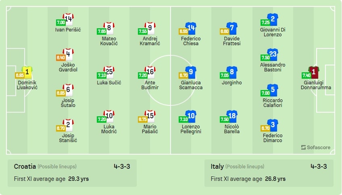Open Andrej Kramarić's player name link
The image size is (342, 195).
(150, 41)
